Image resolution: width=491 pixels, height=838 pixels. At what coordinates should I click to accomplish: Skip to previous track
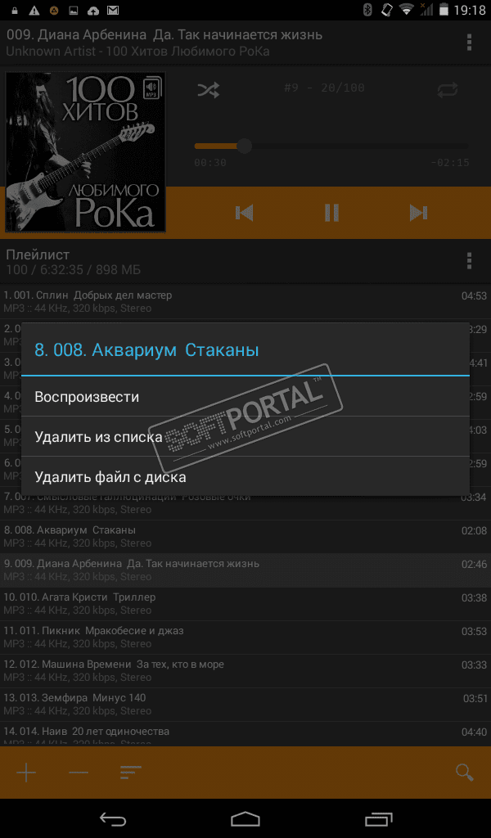coord(244,213)
